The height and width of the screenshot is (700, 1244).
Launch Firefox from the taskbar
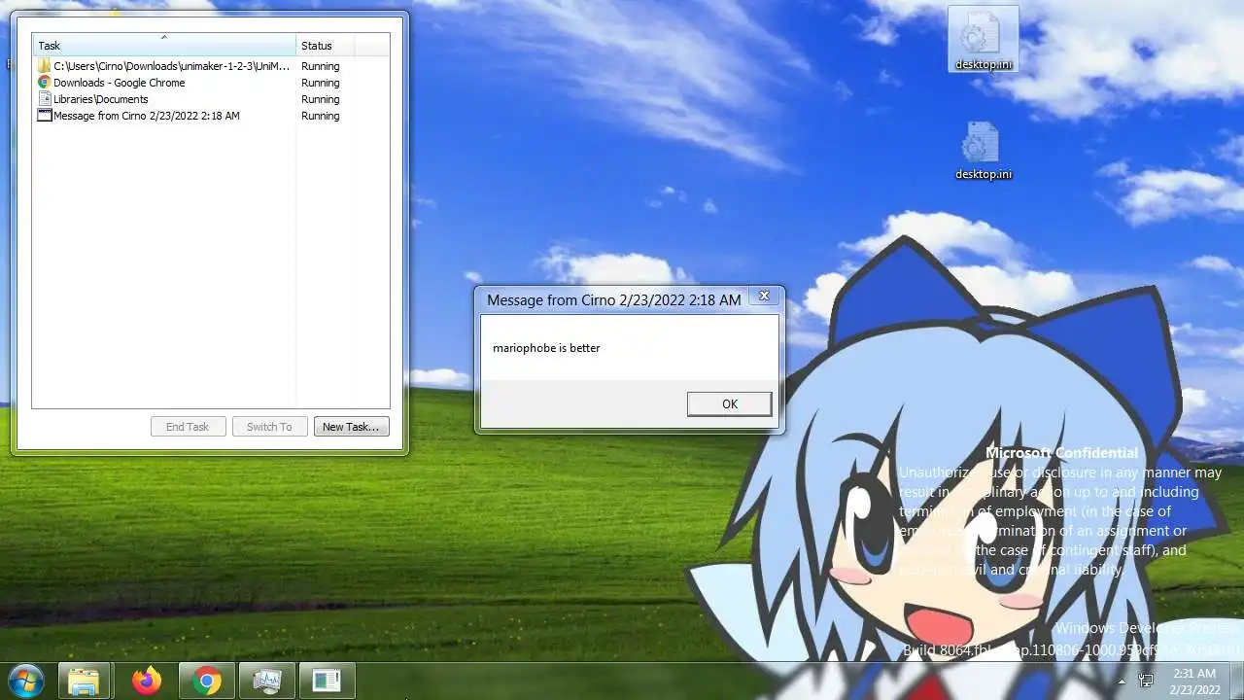147,681
